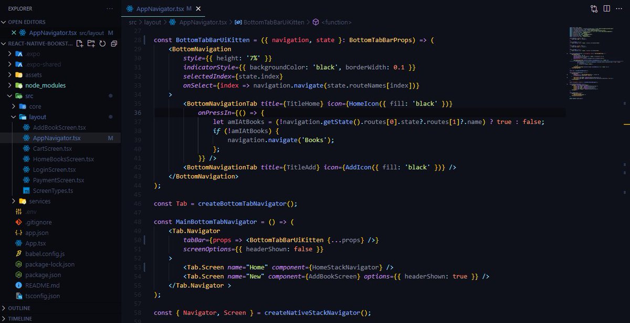Expand the TIMELINE panel

(19, 318)
